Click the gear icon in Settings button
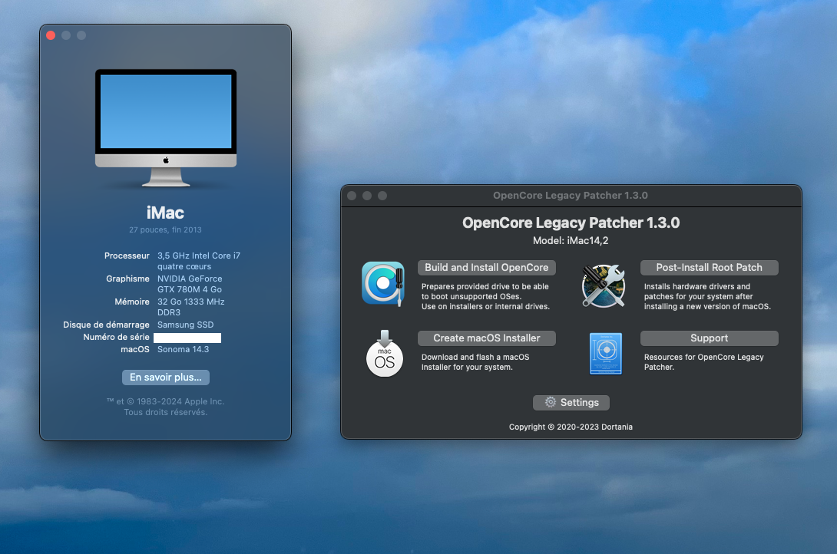837x554 pixels. point(551,402)
